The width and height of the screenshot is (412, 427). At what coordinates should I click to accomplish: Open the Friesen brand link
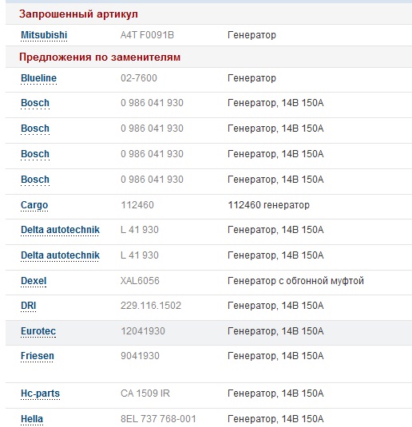click(x=38, y=356)
